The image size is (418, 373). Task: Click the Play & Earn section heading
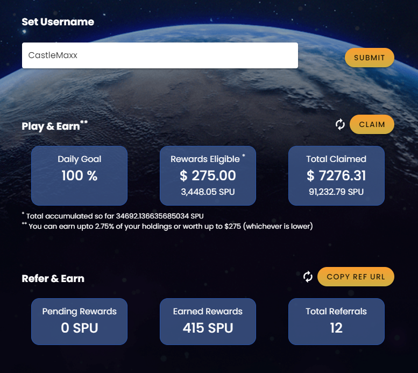[x=51, y=126]
